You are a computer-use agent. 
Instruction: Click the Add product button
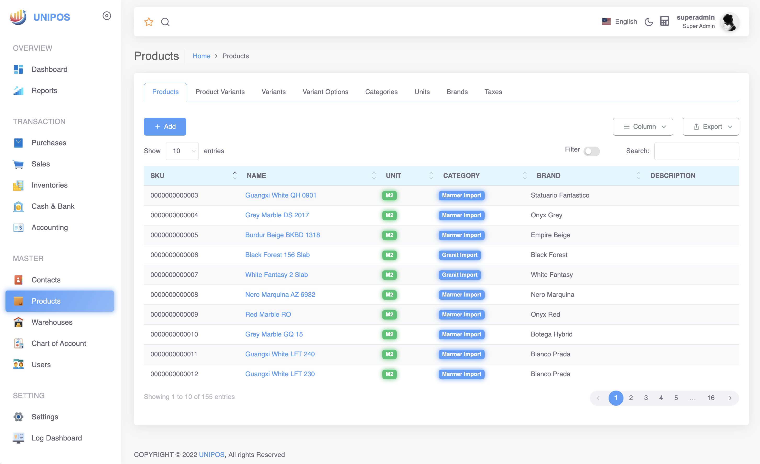click(x=165, y=127)
